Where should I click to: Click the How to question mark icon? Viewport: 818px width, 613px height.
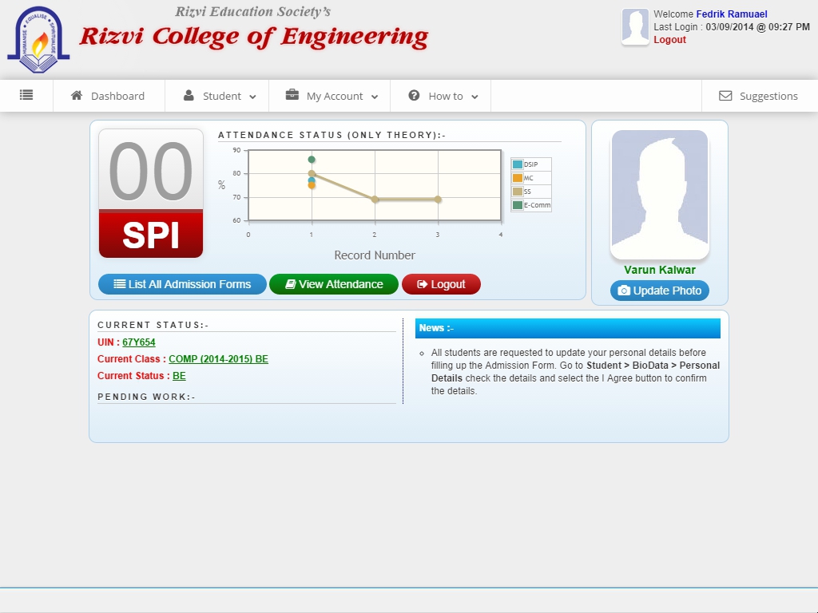point(415,96)
